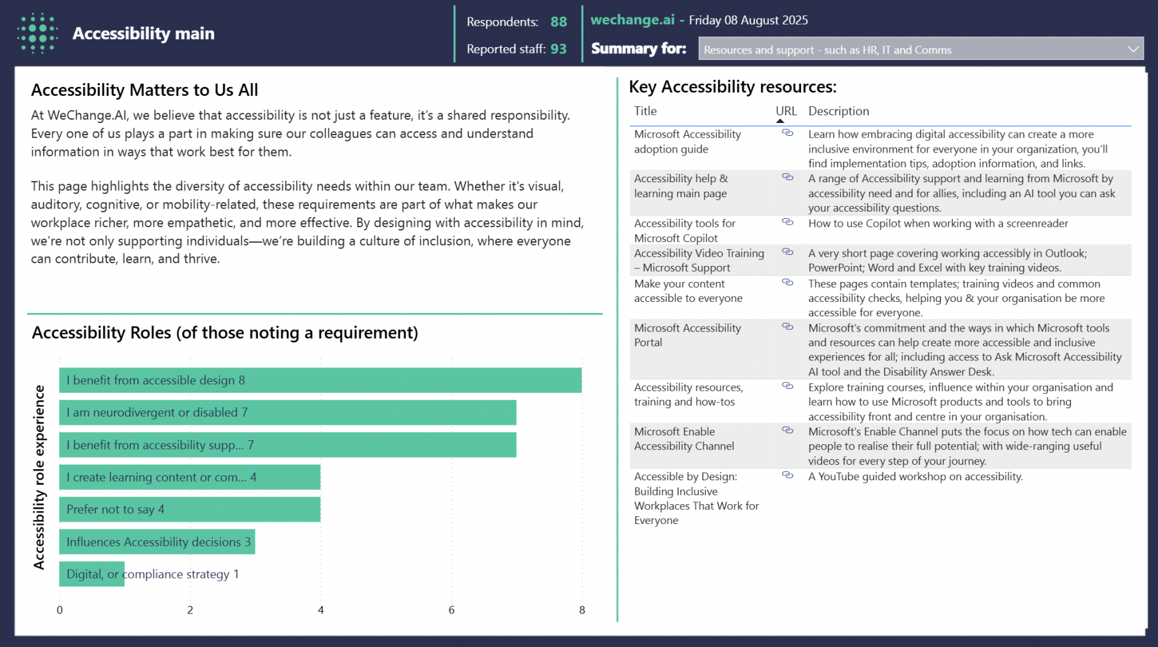Click link icon for Accessibility Video Training row

click(x=787, y=252)
